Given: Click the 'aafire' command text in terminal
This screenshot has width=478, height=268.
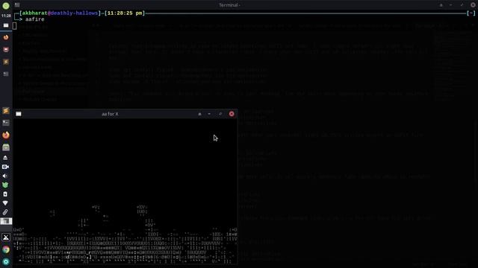Looking at the screenshot, I should [35, 19].
